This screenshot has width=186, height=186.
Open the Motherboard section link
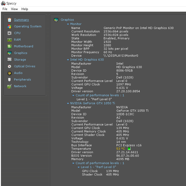(x=24, y=46)
